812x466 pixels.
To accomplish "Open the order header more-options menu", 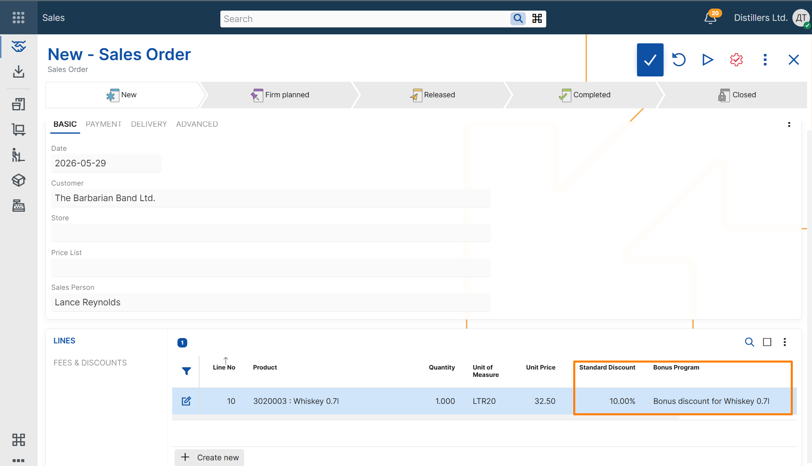I will coord(765,60).
